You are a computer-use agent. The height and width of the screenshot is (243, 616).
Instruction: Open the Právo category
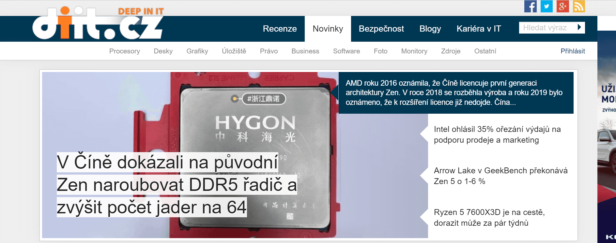coord(269,51)
